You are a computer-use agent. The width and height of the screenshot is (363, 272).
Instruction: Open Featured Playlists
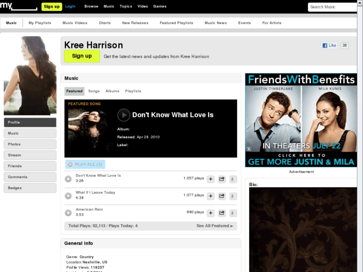click(x=176, y=23)
